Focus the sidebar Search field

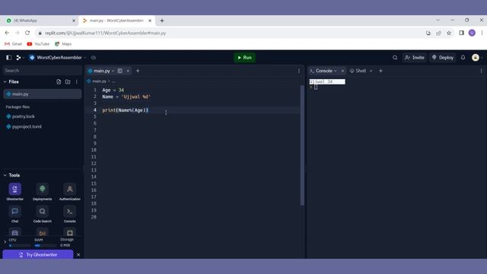(43, 71)
